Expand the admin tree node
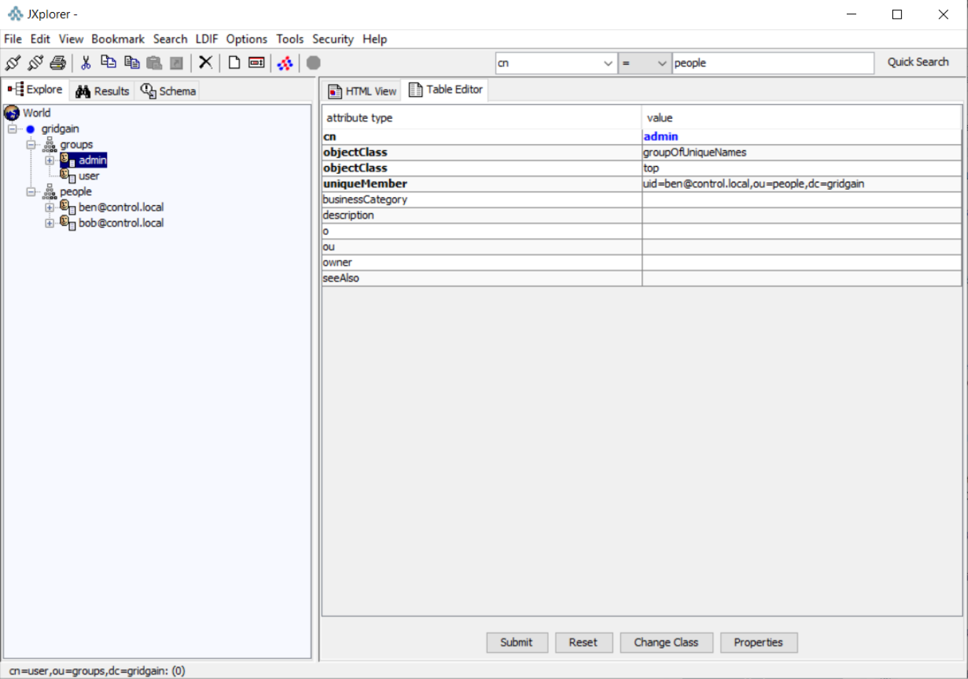 49,160
